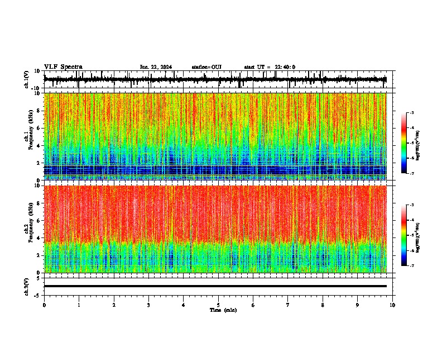This screenshot has height=342, width=442.
Task: Click the "-7" label on ch.2 color scale
Action: [x=412, y=265]
